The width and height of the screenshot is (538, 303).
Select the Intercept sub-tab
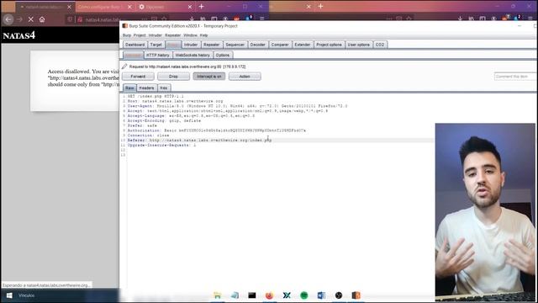click(x=133, y=55)
